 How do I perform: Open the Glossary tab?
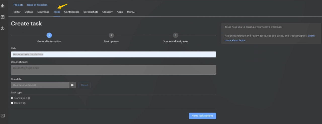click(x=107, y=12)
